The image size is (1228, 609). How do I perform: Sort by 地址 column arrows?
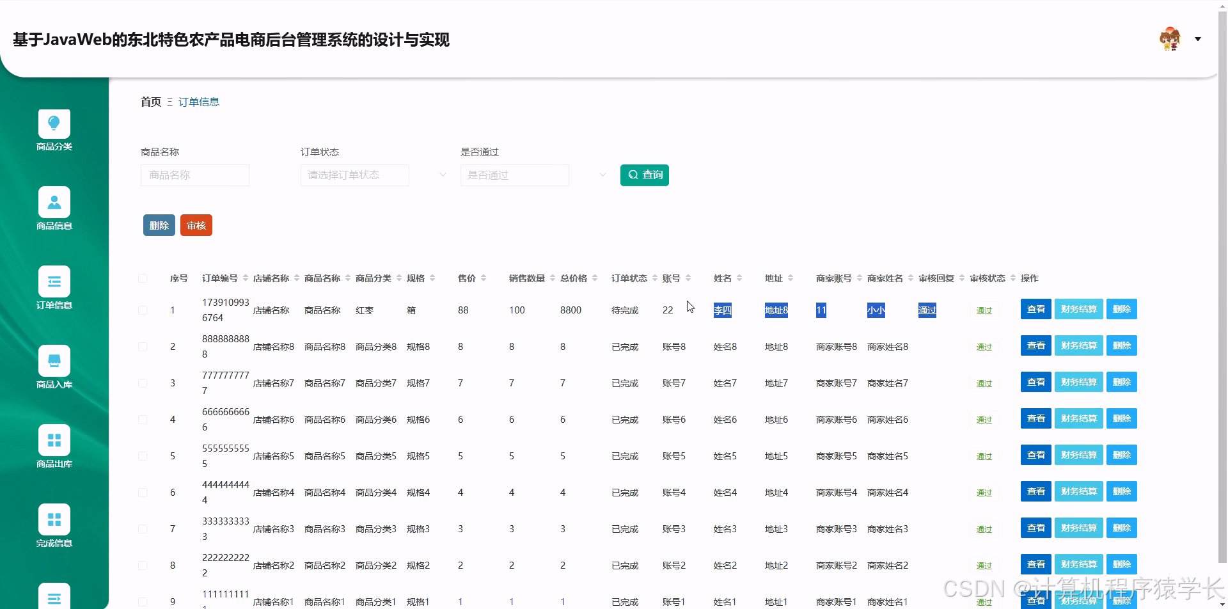pyautogui.click(x=790, y=278)
